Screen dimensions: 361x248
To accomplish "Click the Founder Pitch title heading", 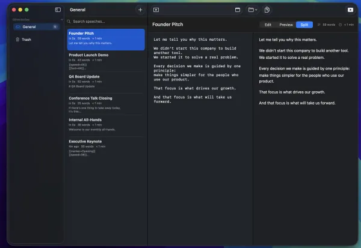I will point(168,25).
